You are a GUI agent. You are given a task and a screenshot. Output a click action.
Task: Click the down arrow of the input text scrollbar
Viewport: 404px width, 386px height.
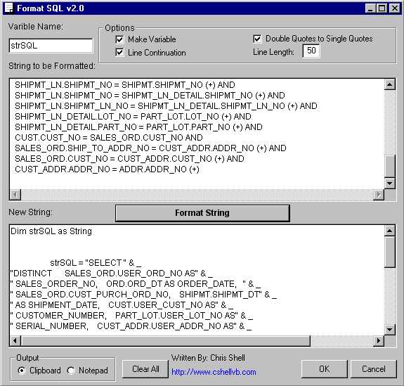click(389, 183)
